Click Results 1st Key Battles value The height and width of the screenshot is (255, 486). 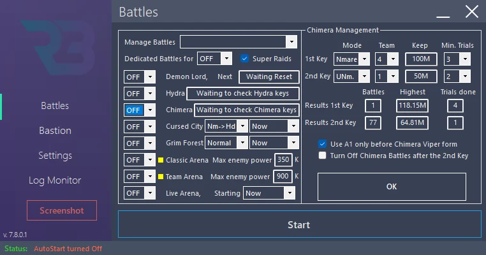[x=373, y=105]
